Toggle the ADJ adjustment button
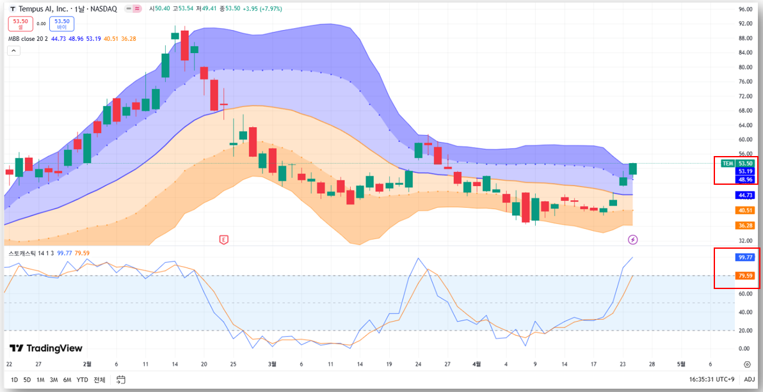The width and height of the screenshot is (763, 392). 750,379
